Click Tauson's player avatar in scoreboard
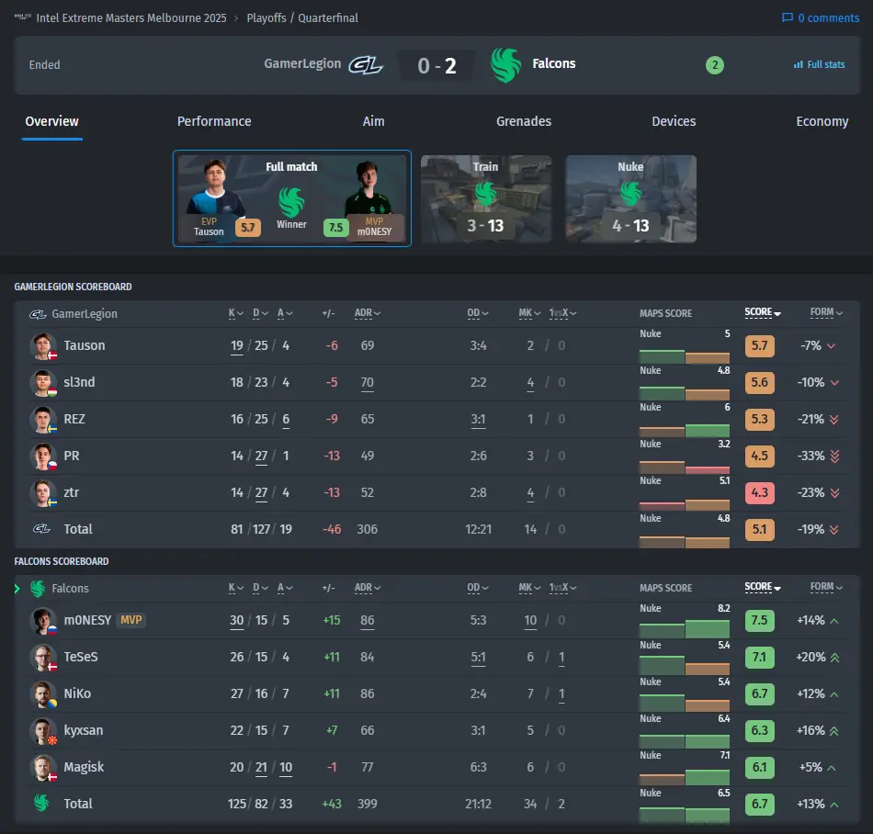The width and height of the screenshot is (873, 834). tap(43, 346)
